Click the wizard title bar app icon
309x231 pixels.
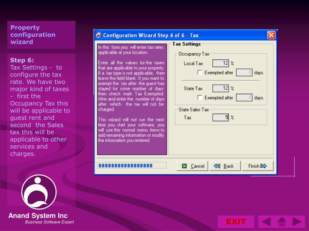tap(99, 35)
